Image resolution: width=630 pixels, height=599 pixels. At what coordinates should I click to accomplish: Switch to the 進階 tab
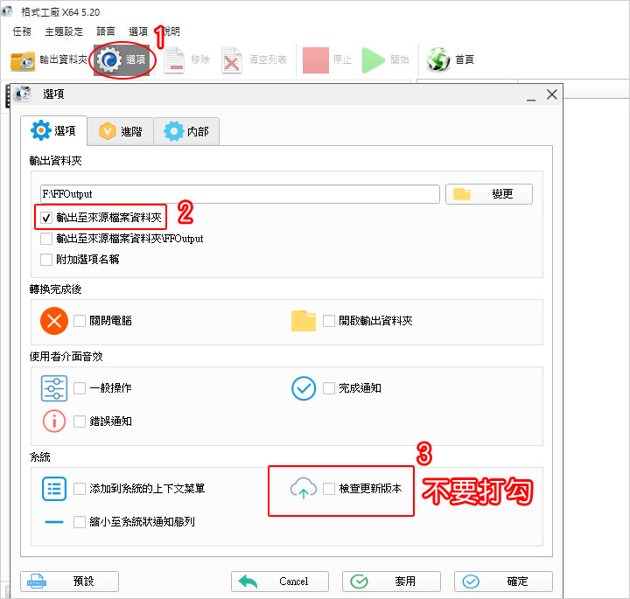[x=121, y=131]
